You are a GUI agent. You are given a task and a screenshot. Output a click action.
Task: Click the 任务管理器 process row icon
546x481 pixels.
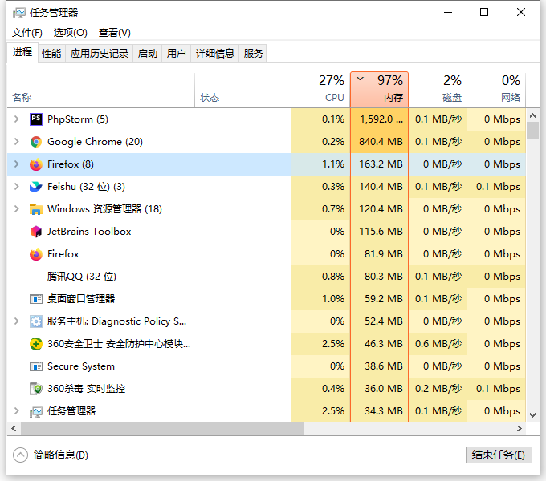click(36, 411)
